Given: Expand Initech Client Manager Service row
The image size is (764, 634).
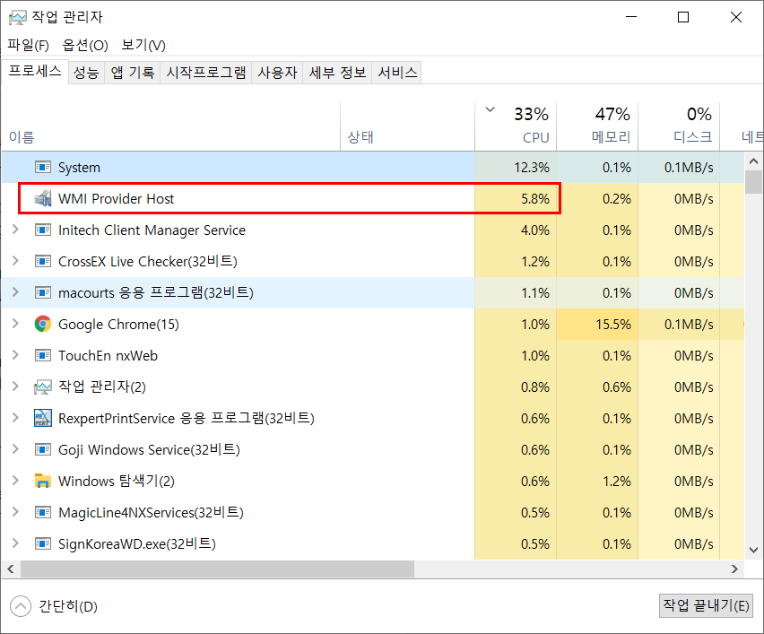Looking at the screenshot, I should tap(15, 230).
